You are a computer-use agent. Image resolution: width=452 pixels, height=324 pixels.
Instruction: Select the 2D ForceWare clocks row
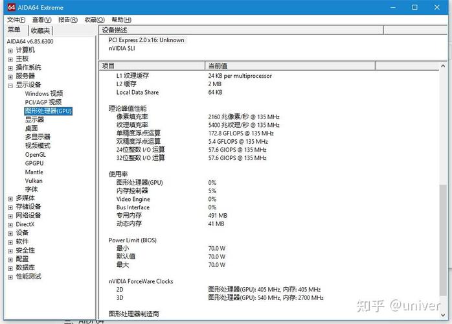point(218,290)
